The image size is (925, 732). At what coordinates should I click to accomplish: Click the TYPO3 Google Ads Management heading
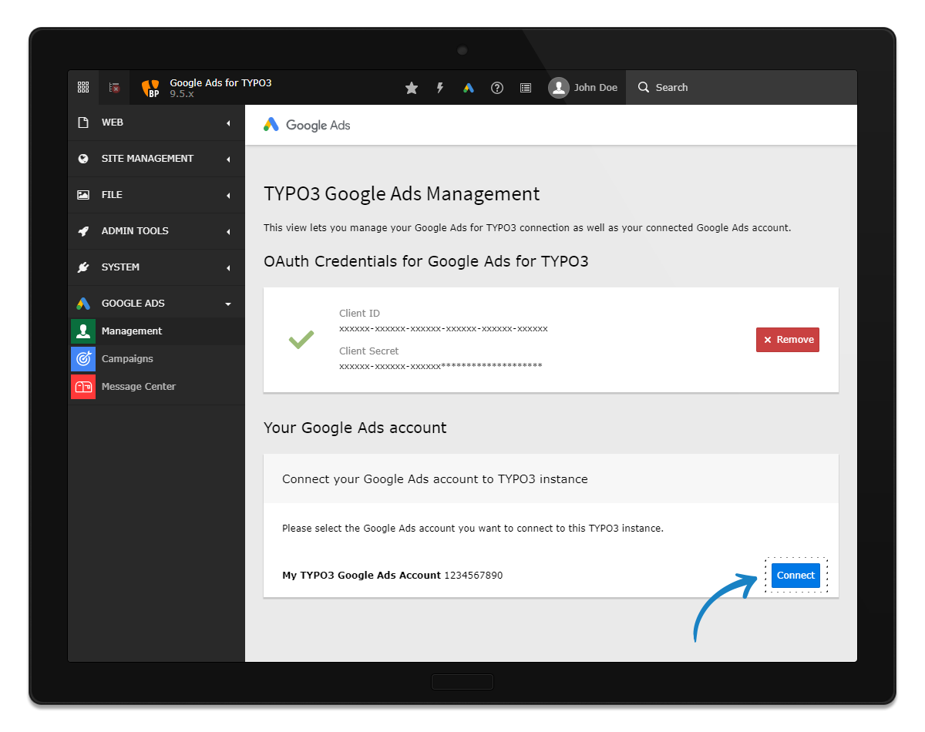coord(402,194)
